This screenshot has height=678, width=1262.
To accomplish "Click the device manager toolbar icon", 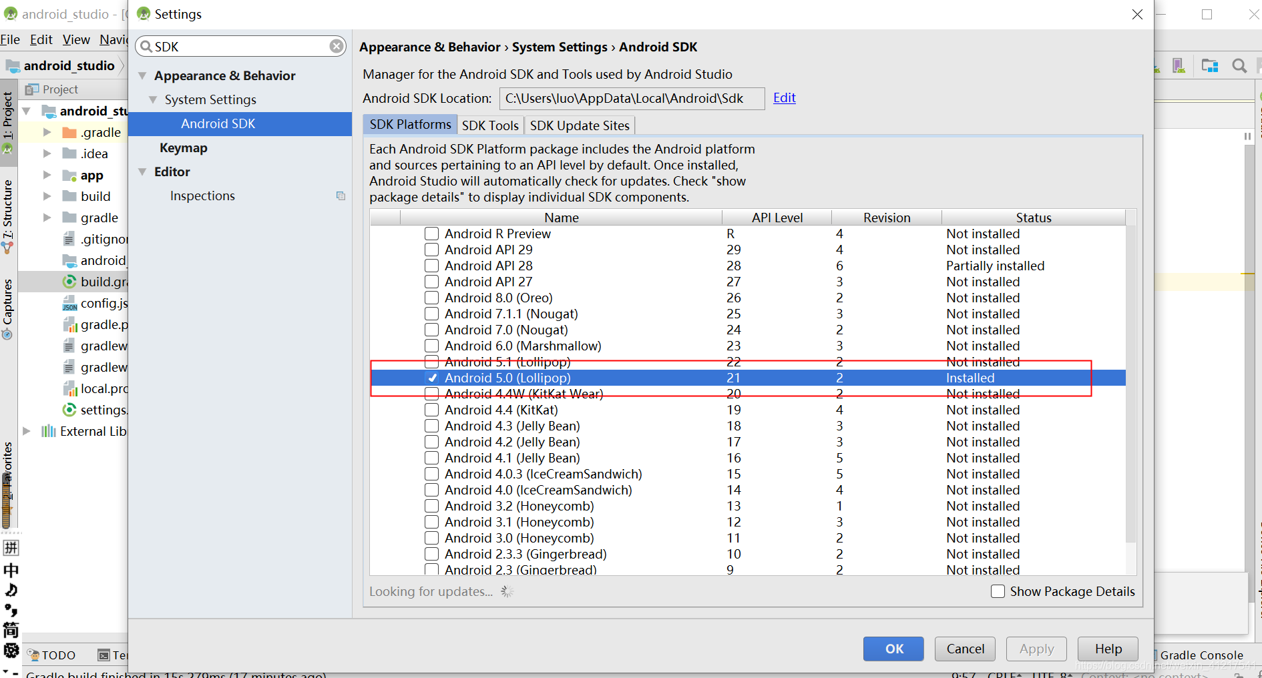I will click(x=1179, y=65).
